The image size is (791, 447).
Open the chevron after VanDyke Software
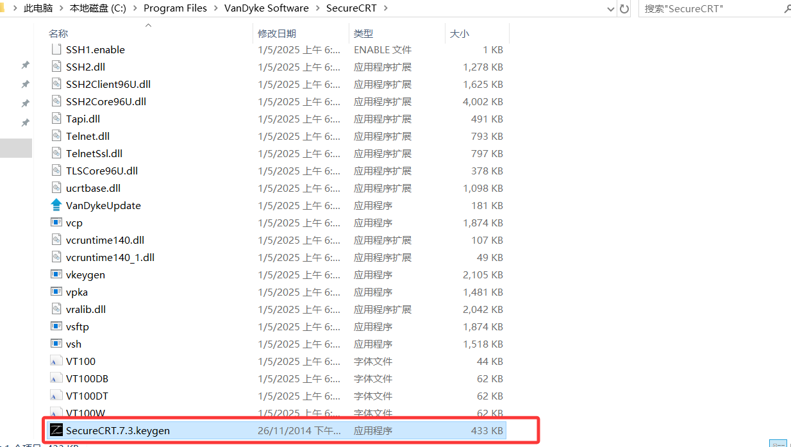pyautogui.click(x=317, y=8)
